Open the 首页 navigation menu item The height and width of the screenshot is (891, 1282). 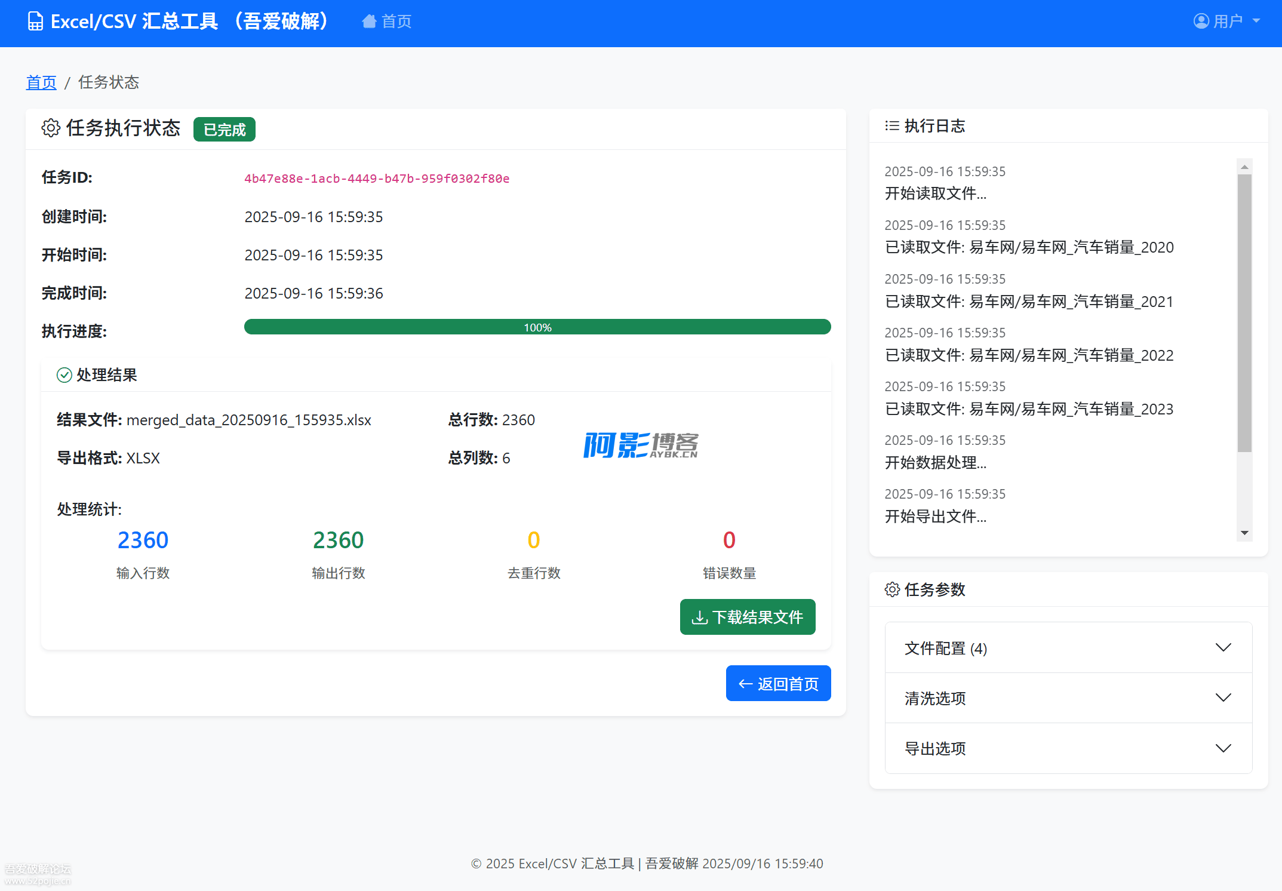[396, 21]
